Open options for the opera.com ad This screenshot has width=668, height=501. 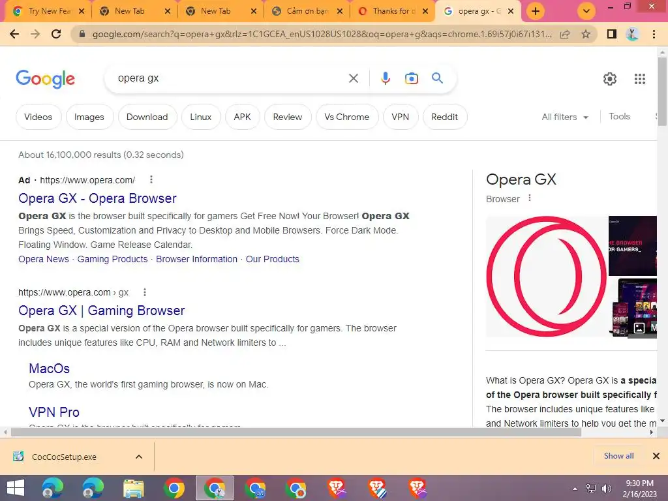(x=151, y=180)
